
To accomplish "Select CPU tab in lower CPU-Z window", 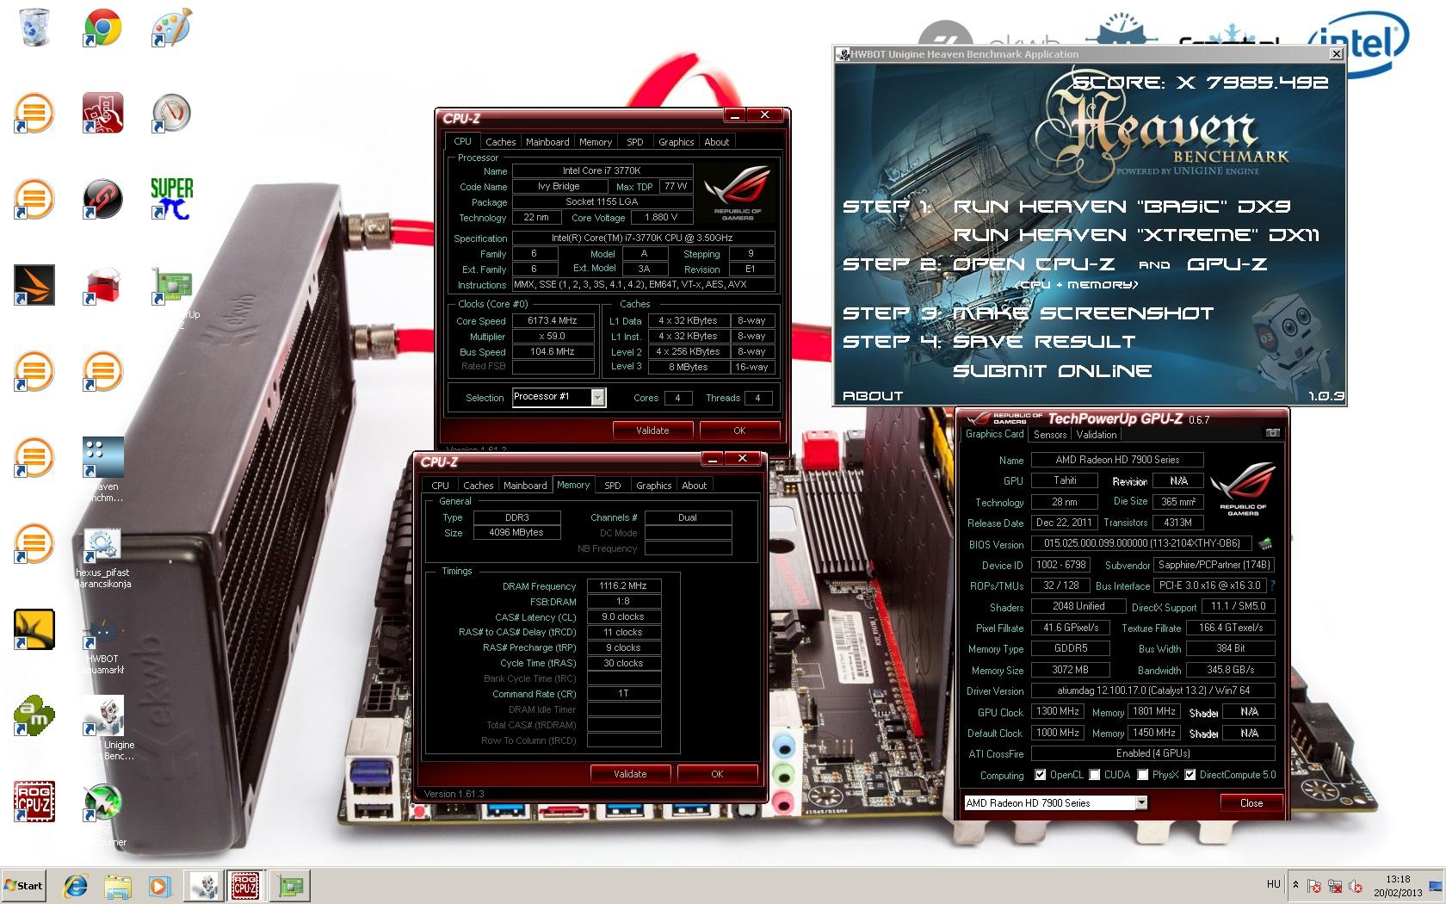I will (440, 486).
